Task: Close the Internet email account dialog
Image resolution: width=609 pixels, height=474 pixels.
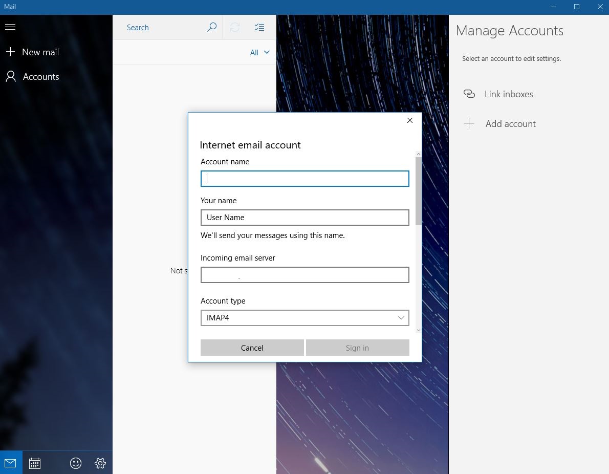Action: click(x=409, y=120)
